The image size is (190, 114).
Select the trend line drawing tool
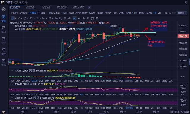(19, 18)
